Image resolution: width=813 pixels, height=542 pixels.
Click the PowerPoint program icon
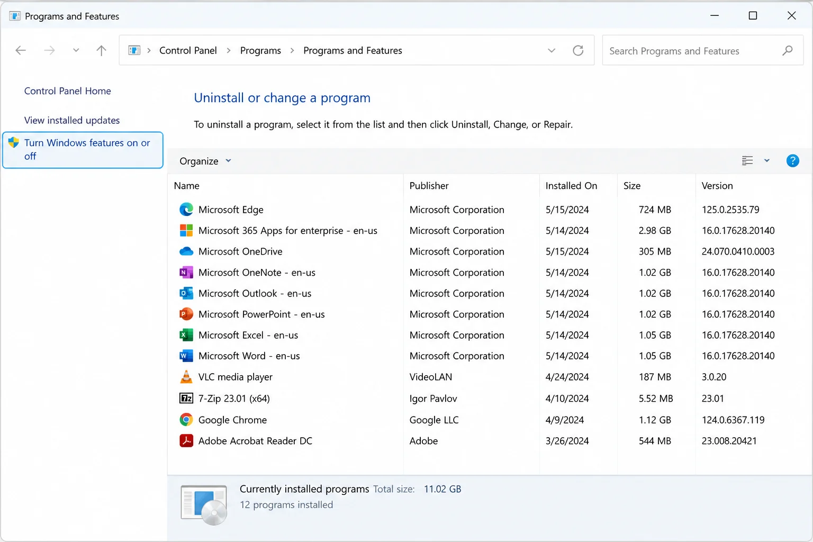pos(186,314)
